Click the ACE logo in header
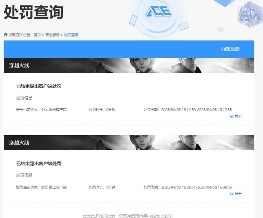This screenshot has width=263, height=218. coord(158,12)
